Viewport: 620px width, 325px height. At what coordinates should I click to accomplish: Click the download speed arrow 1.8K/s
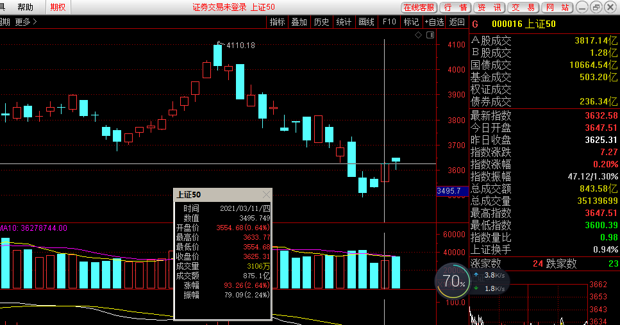click(476, 288)
